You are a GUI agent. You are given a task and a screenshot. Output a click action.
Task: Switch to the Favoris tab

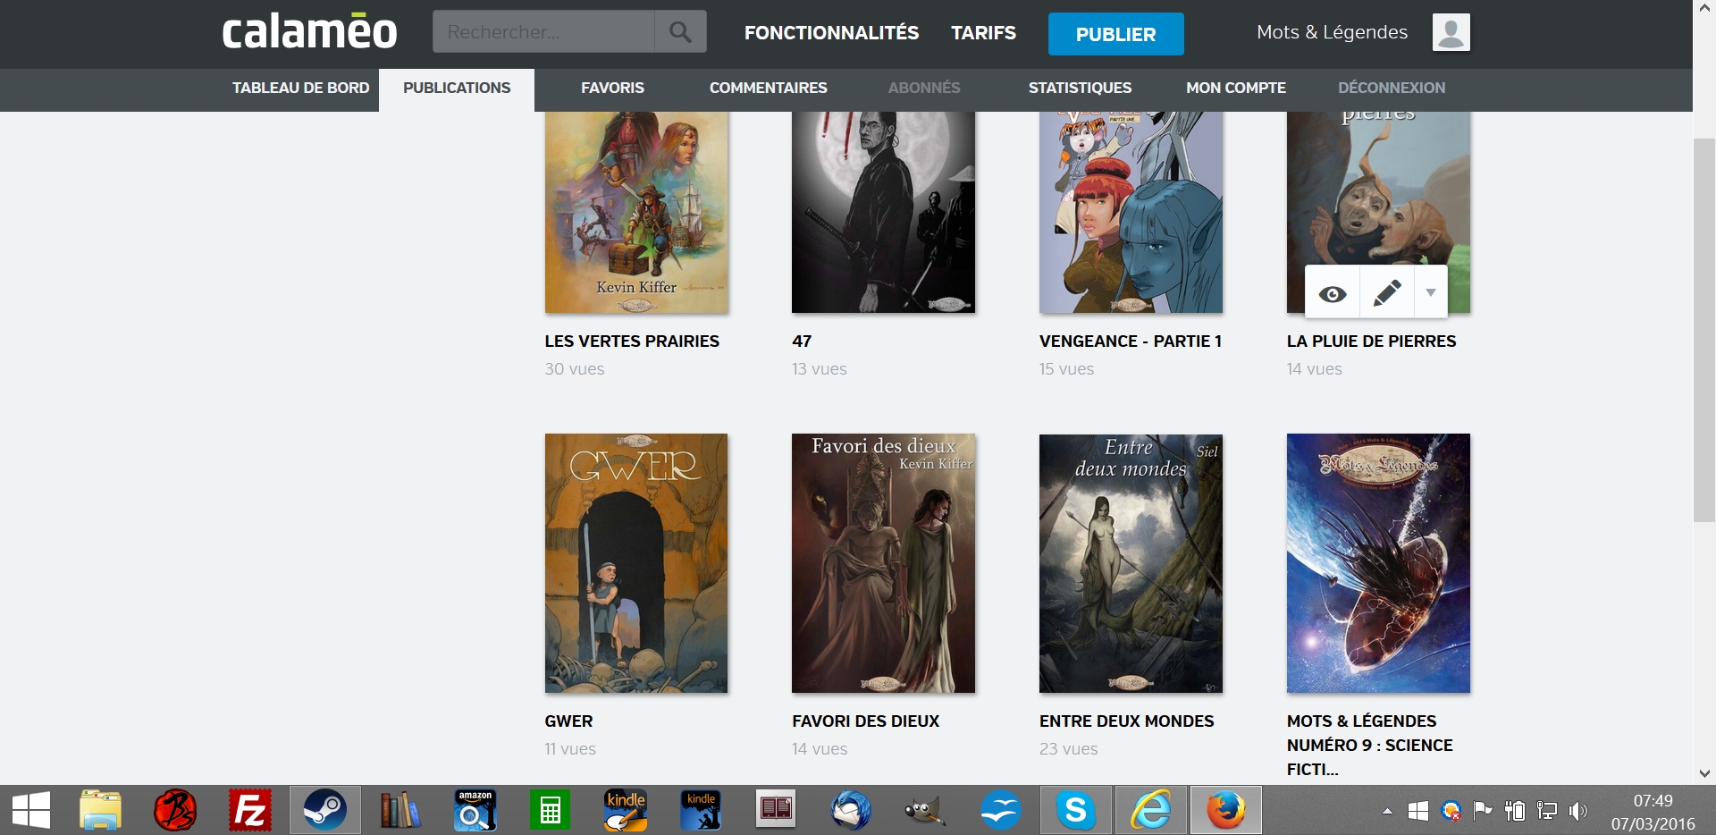[x=612, y=88]
